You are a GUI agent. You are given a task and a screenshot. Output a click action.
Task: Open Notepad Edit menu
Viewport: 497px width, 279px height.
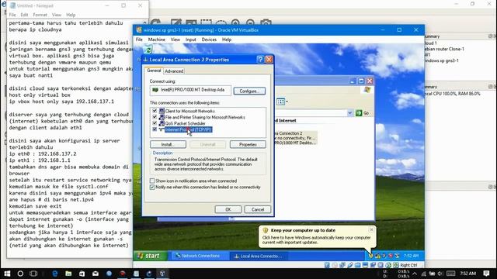pyautogui.click(x=24, y=15)
